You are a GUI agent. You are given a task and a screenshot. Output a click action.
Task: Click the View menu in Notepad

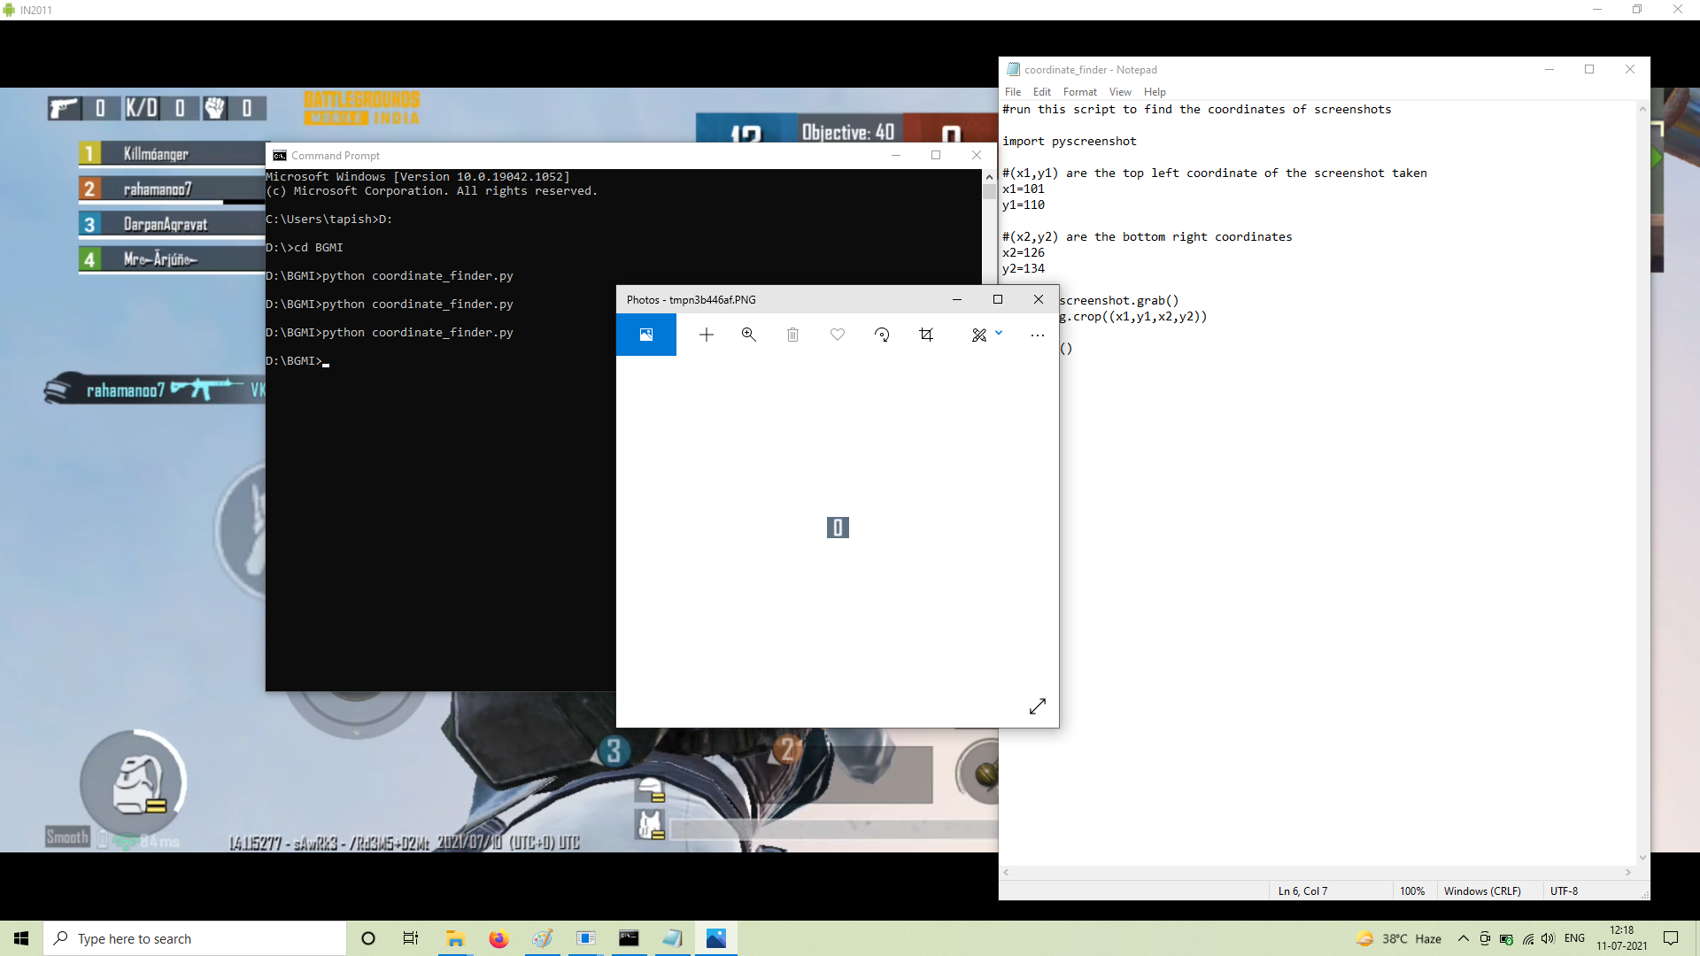point(1120,91)
